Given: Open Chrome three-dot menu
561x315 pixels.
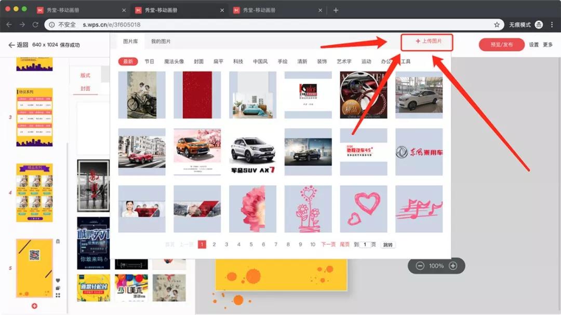Looking at the screenshot, I should pos(552,25).
